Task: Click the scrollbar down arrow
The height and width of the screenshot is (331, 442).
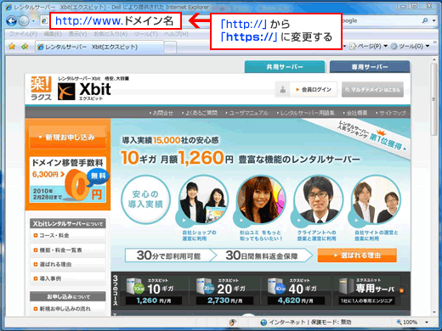Action: [433, 312]
